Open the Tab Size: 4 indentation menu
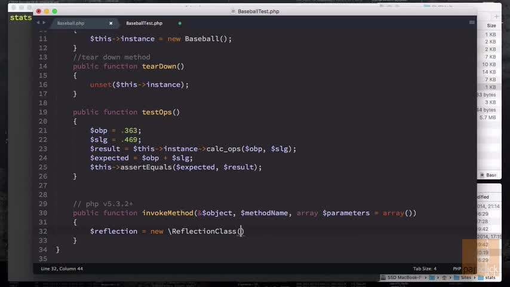This screenshot has height=287, width=510. tap(425, 268)
